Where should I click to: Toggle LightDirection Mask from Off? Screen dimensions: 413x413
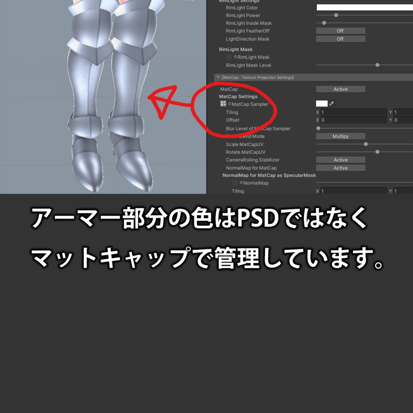point(340,39)
